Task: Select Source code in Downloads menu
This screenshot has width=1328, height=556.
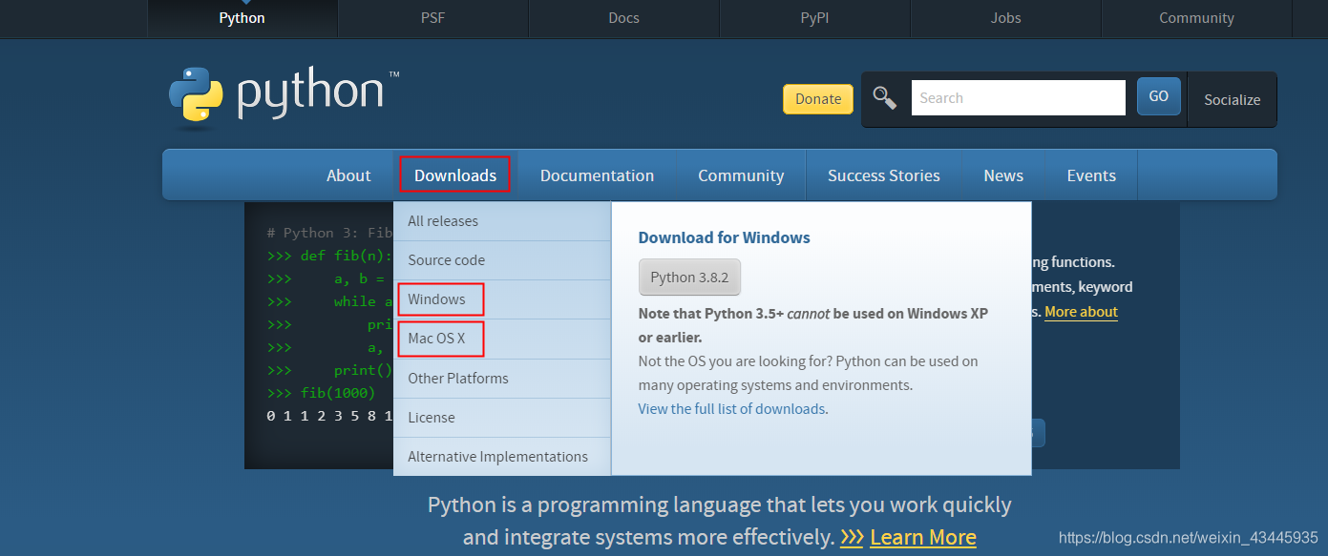Action: 502,260
